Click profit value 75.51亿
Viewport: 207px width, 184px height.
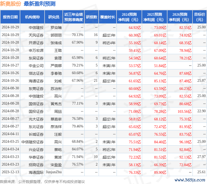[135, 142]
